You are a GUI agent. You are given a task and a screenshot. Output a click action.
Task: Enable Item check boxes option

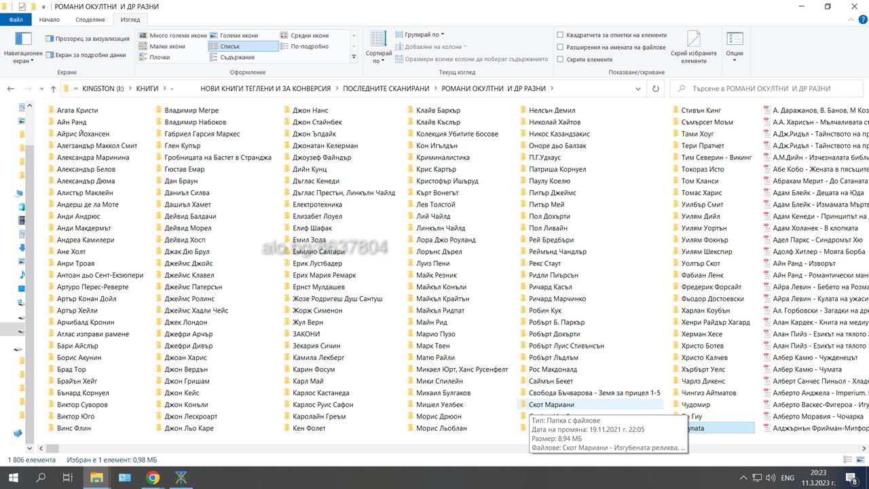(612, 35)
